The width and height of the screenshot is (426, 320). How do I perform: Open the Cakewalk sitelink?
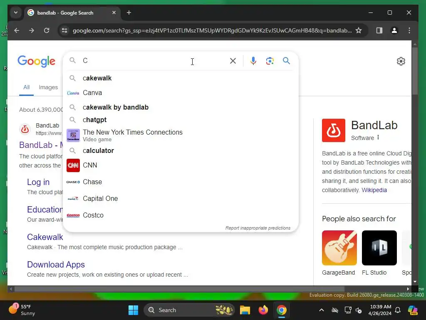click(x=45, y=237)
